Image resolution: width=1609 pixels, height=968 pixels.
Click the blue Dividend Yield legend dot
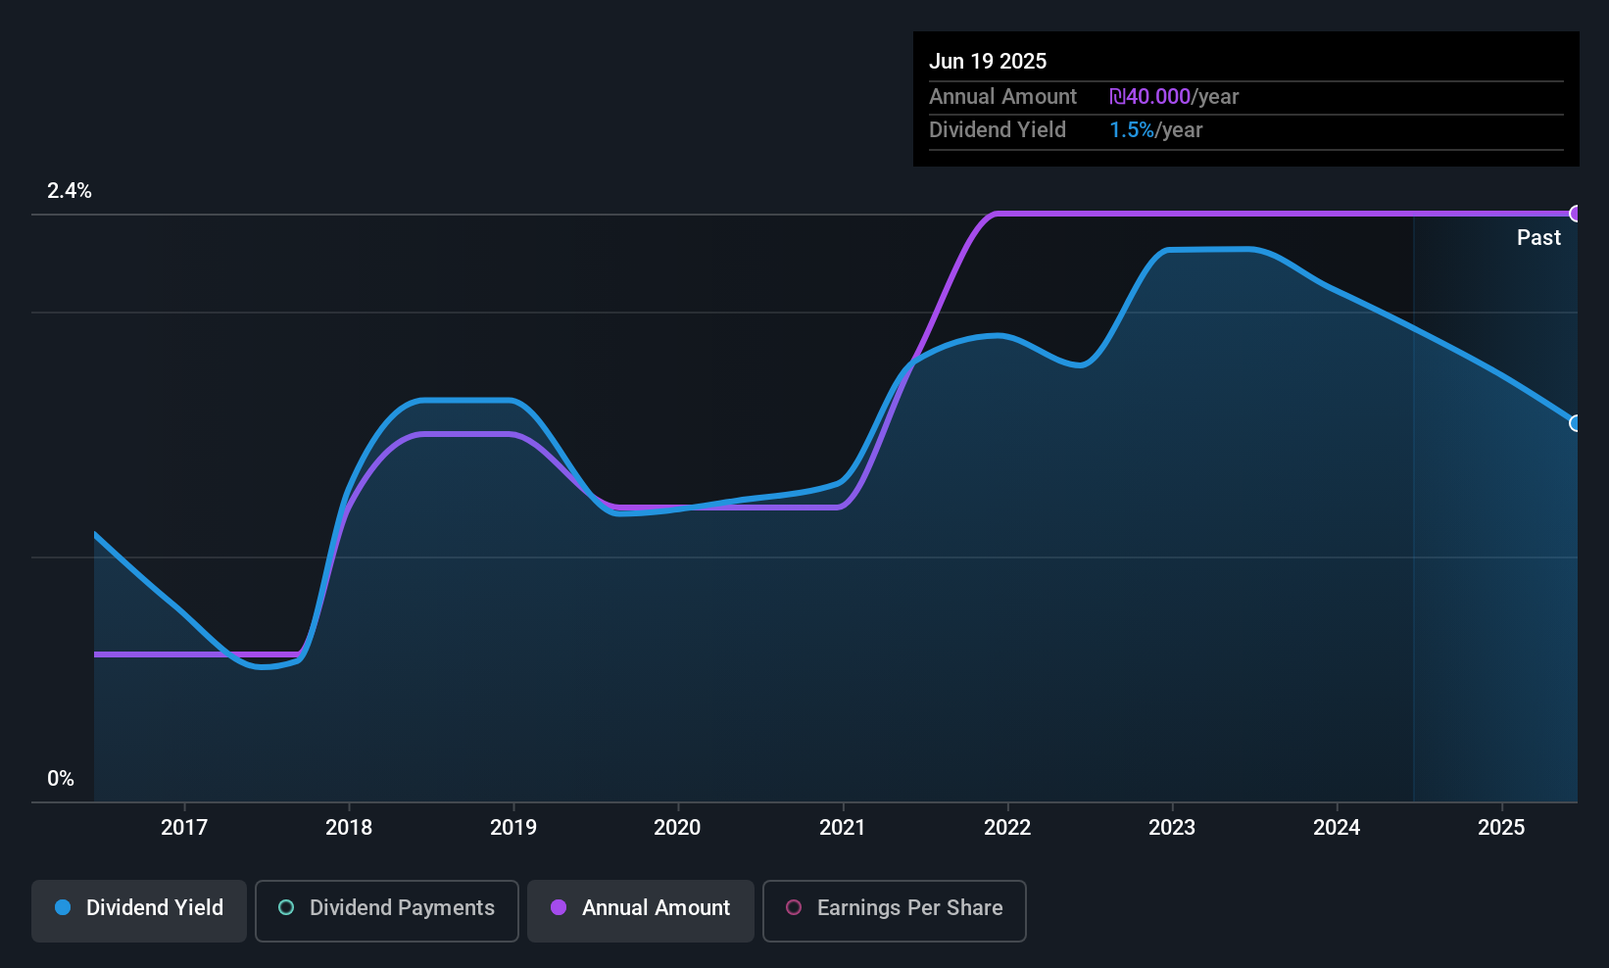pos(63,907)
